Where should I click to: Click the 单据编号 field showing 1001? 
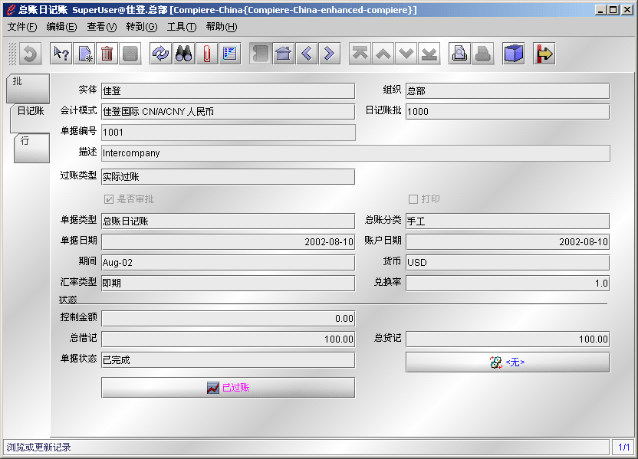[228, 133]
